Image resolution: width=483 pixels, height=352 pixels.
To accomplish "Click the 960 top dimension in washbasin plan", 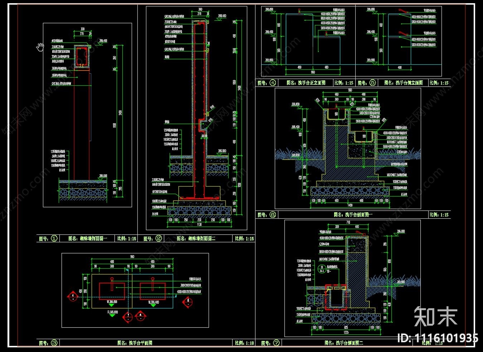I will (x=132, y=256).
